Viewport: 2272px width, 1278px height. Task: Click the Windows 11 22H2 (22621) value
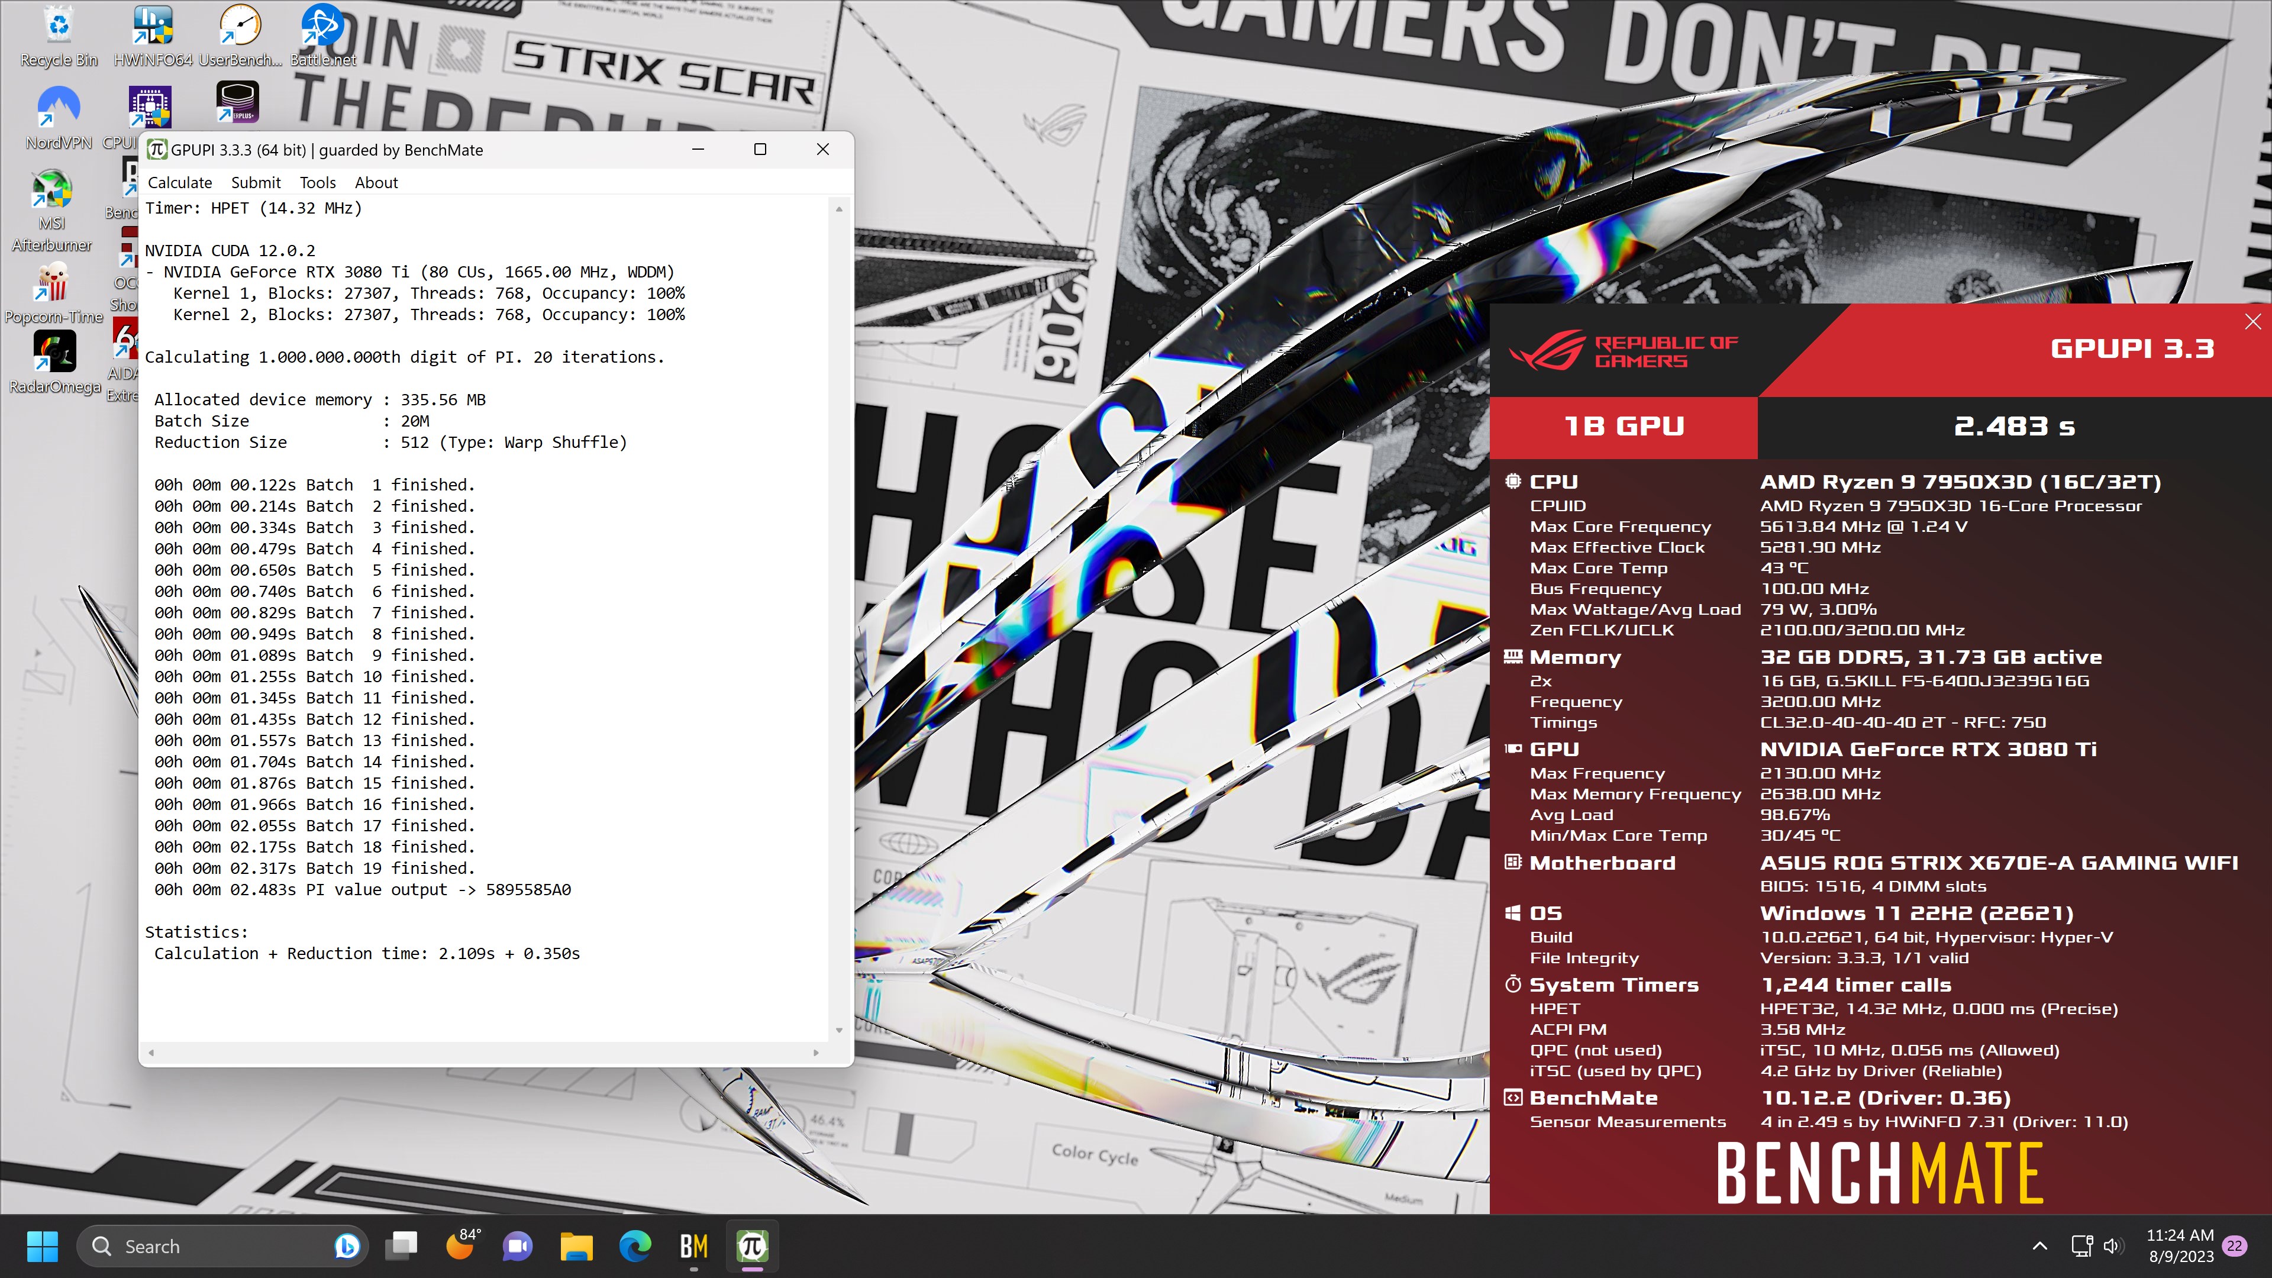pyautogui.click(x=1916, y=913)
